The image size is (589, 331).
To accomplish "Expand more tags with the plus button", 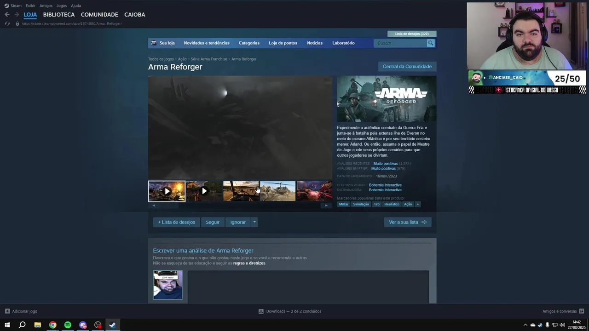I will pyautogui.click(x=417, y=204).
